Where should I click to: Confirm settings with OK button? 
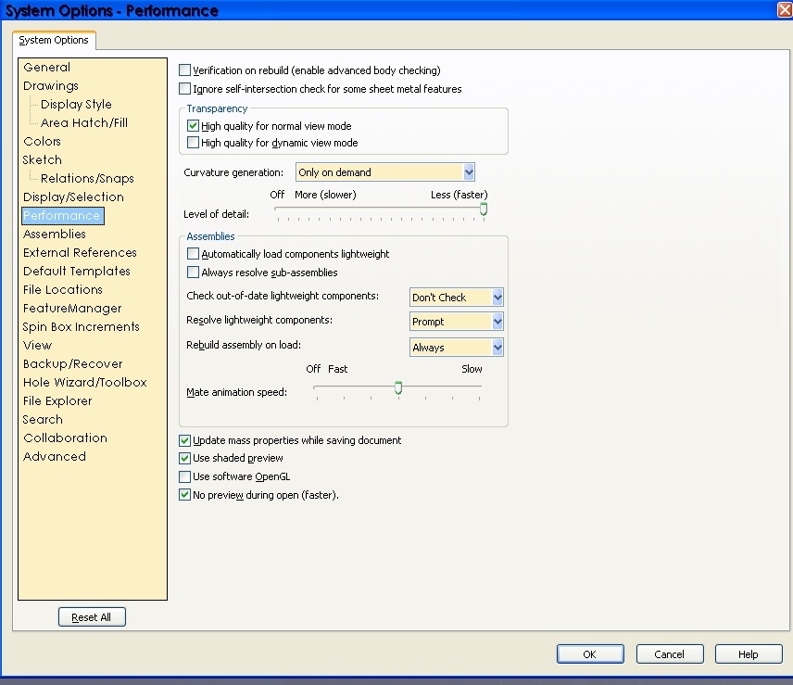[590, 654]
